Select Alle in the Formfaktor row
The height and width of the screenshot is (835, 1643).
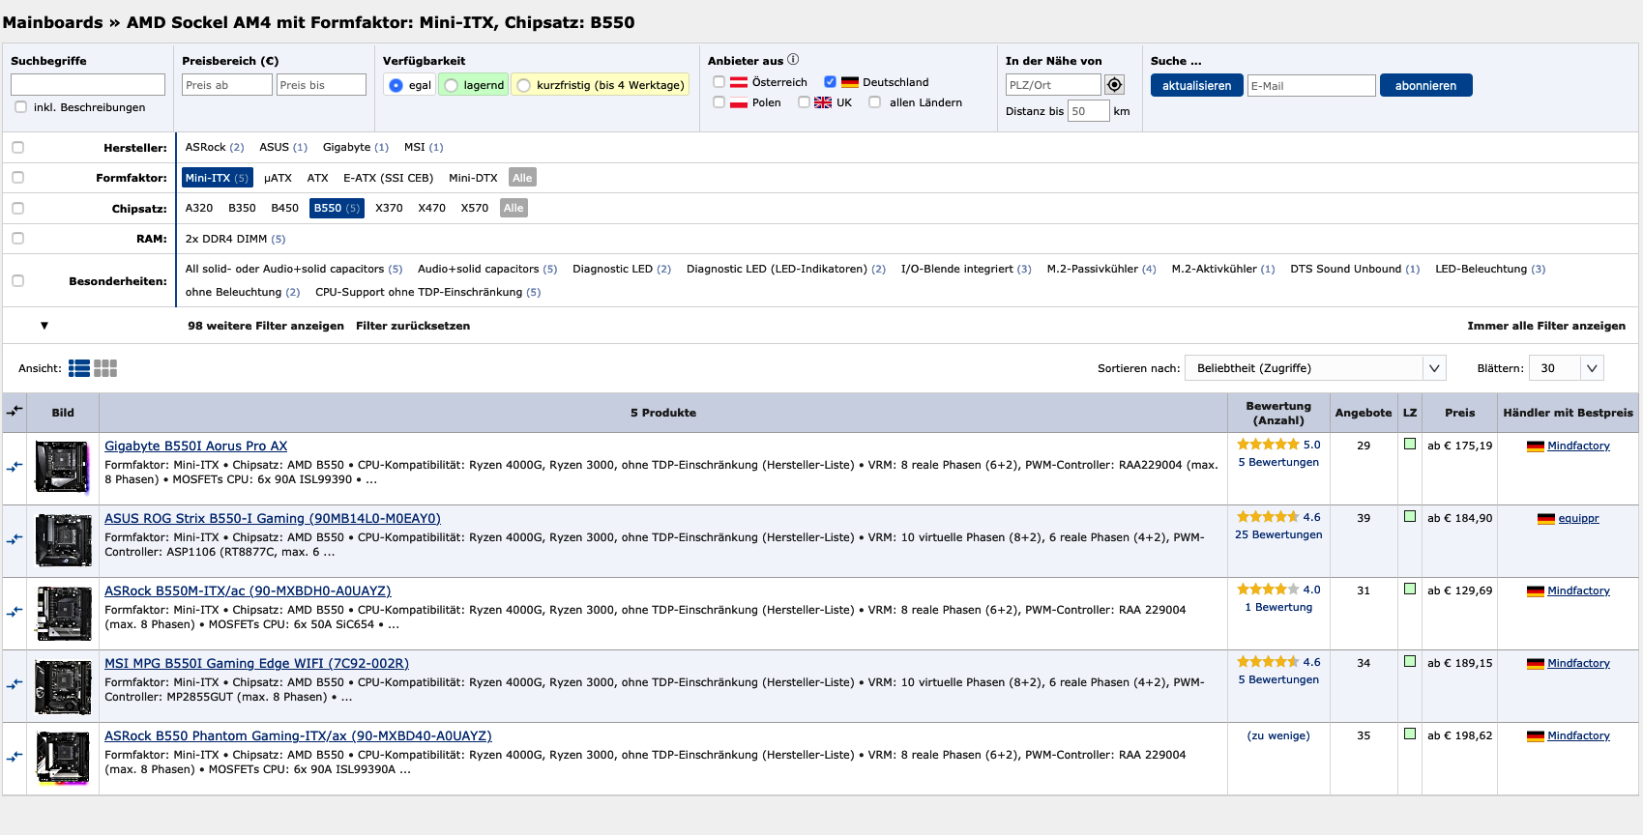522,178
